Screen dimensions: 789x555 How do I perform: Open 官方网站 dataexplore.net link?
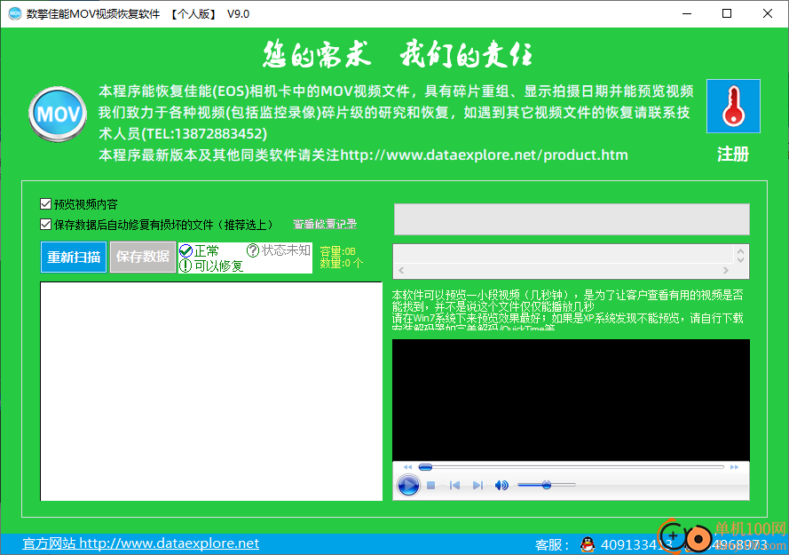(141, 543)
